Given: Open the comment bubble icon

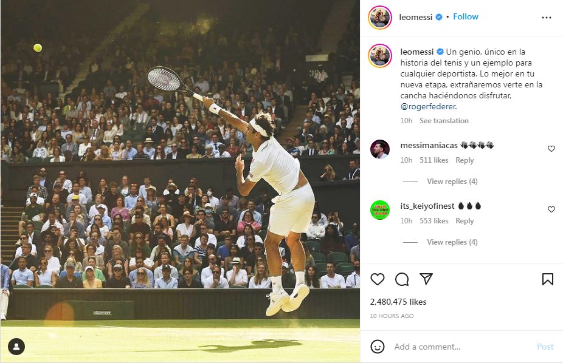Looking at the screenshot, I should 402,279.
